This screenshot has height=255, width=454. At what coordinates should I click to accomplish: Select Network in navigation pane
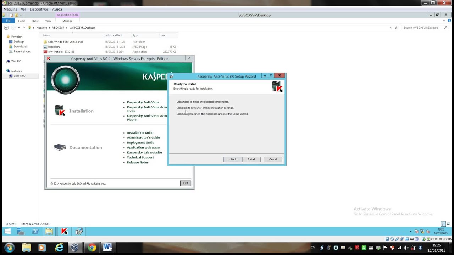tap(16, 71)
